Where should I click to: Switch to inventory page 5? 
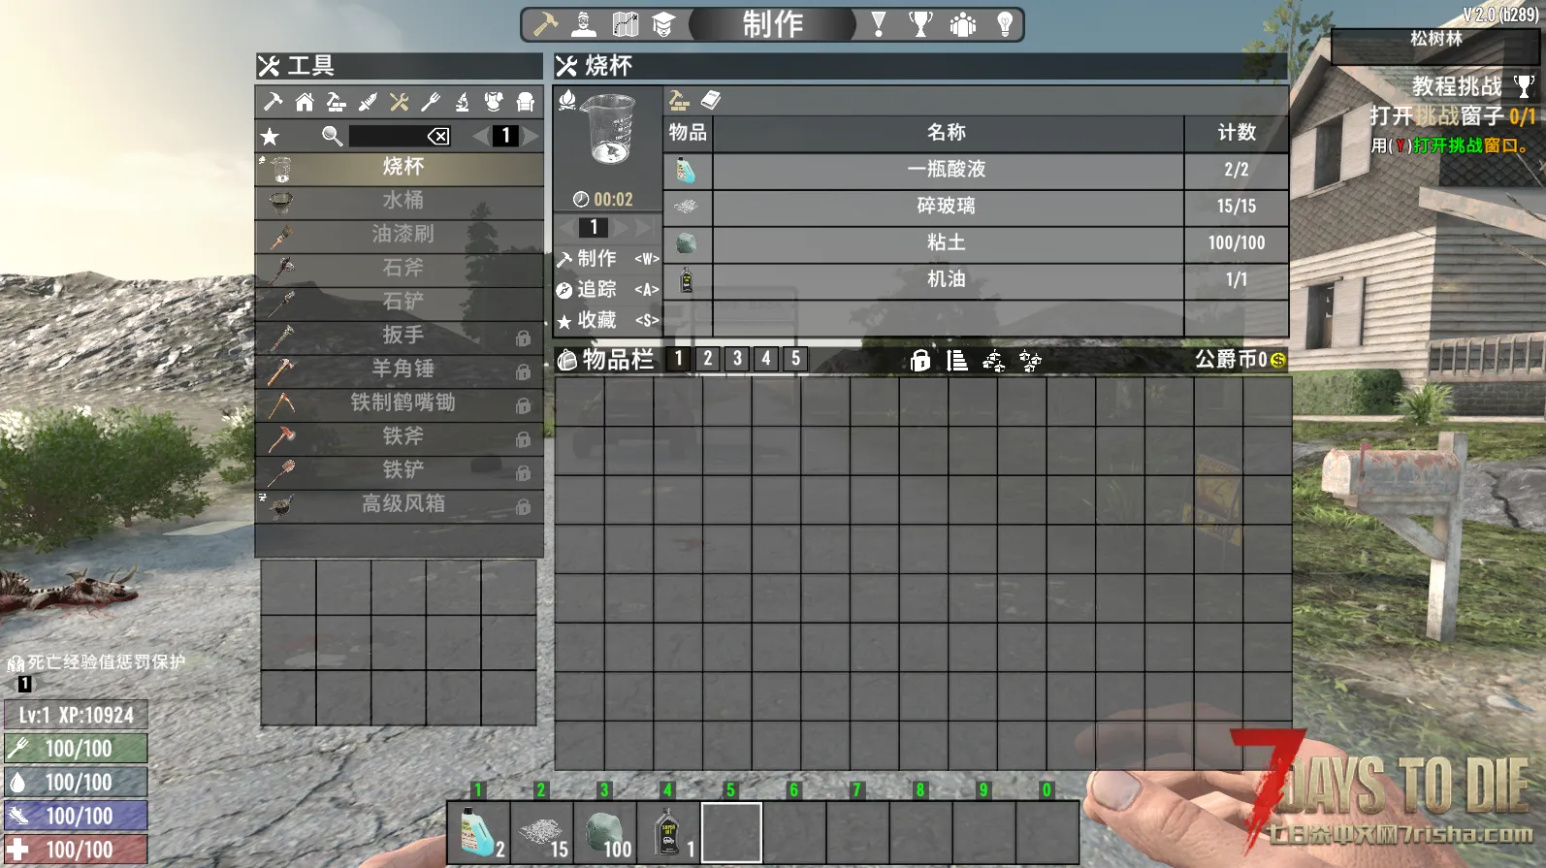(796, 359)
